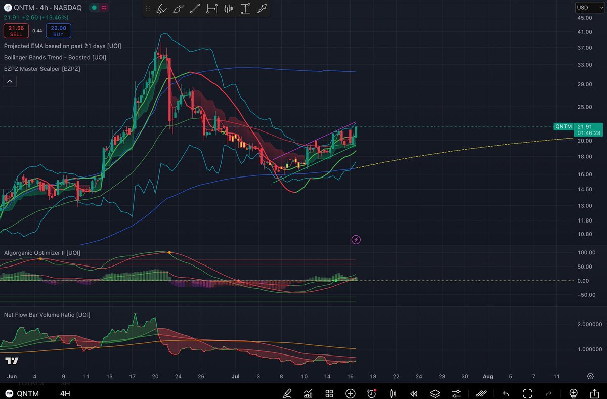This screenshot has width=607, height=399.
Task: Start bar replay with the rewind icon
Action: point(414,393)
